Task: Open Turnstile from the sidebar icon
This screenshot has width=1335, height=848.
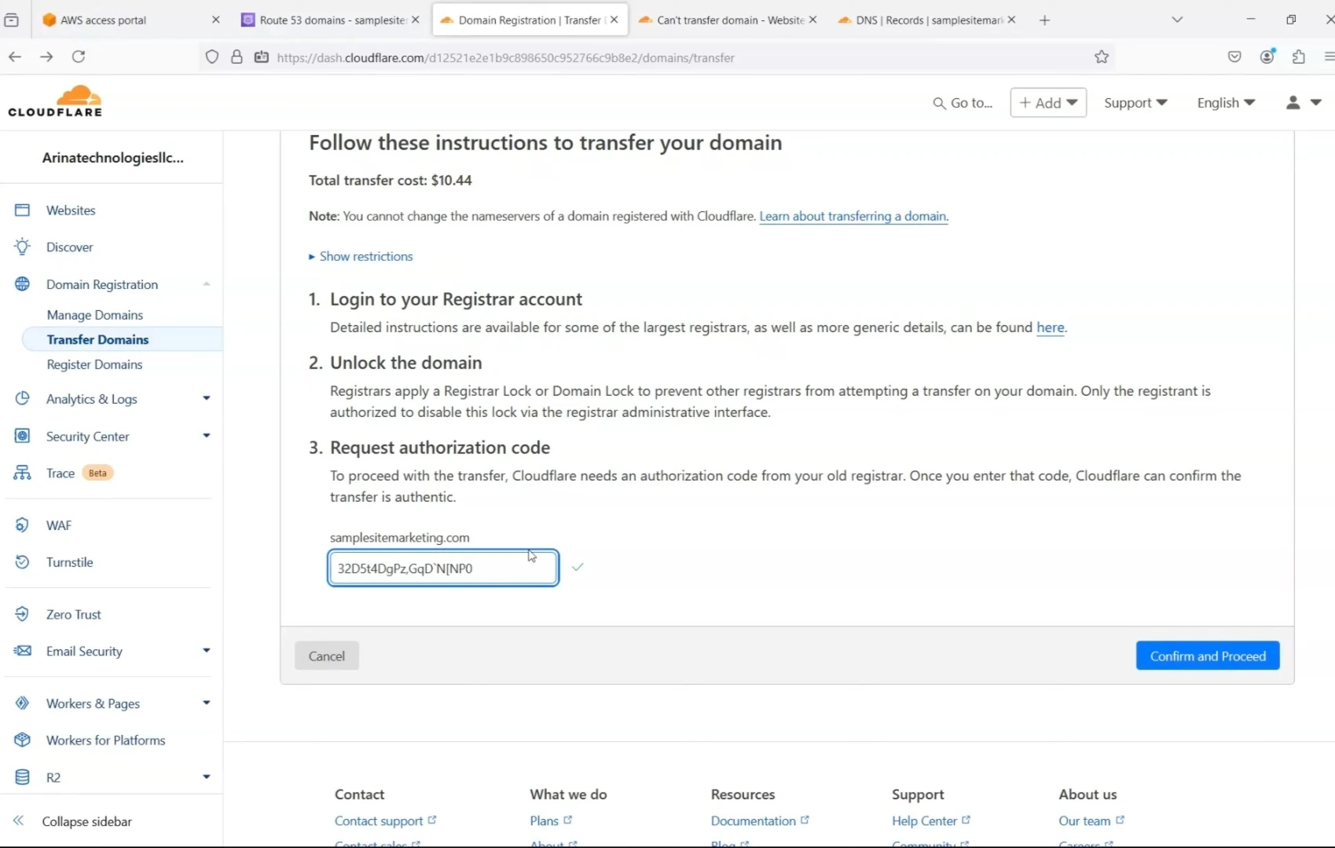Action: click(23, 561)
